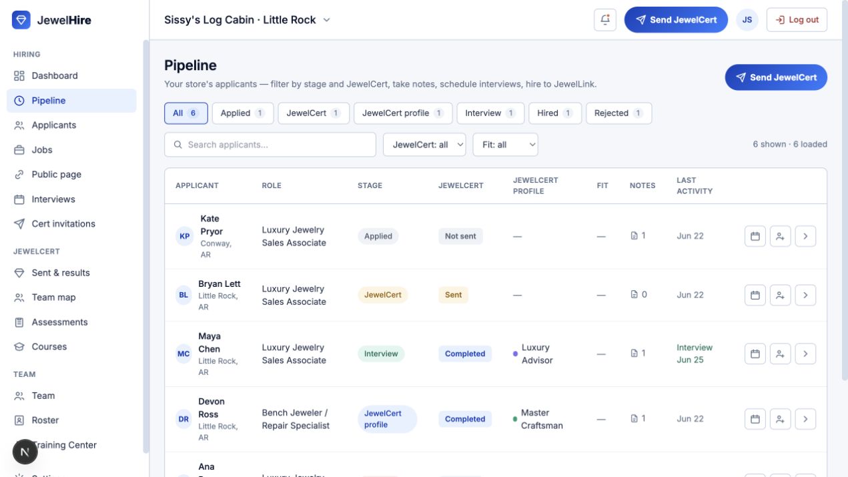Open the Fit: all filter dropdown
Image resolution: width=848 pixels, height=477 pixels.
pyautogui.click(x=505, y=145)
